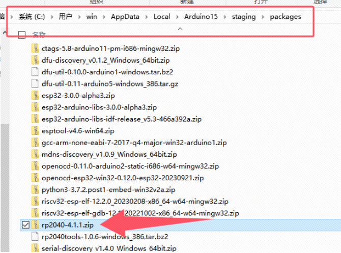Click the blank file icon of rp2040tools-1.0.6
This screenshot has height=253, width=341.
coord(35,236)
